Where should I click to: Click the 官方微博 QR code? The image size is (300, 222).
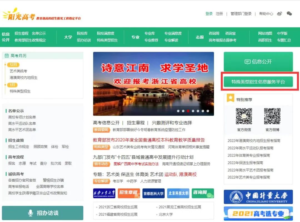[x=272, y=116]
